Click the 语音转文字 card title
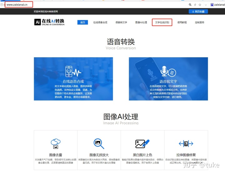This screenshot has width=225, height=174. click(x=168, y=82)
